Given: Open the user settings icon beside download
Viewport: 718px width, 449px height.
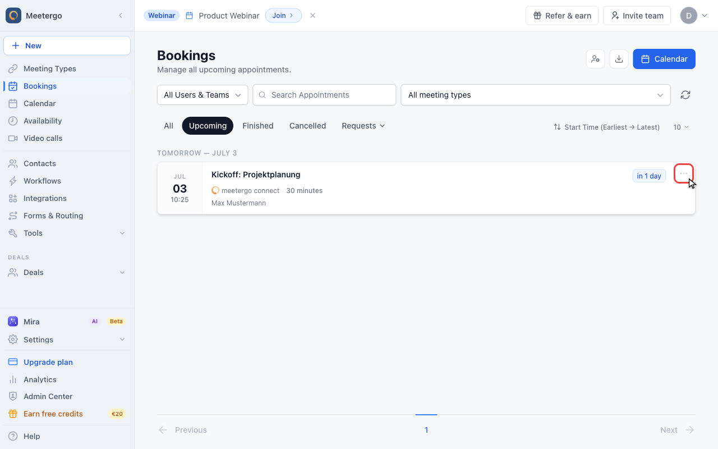Looking at the screenshot, I should (x=595, y=59).
